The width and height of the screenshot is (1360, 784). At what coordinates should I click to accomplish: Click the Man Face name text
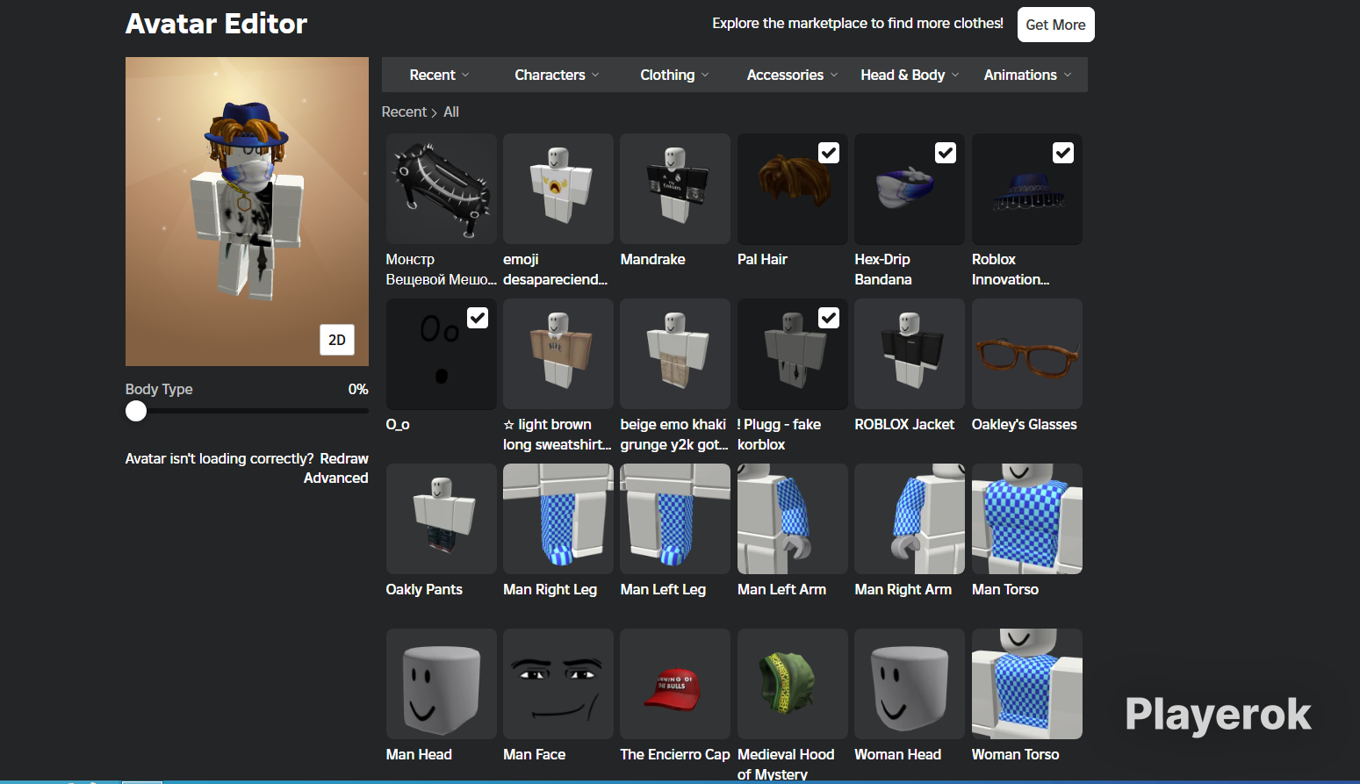click(x=535, y=754)
